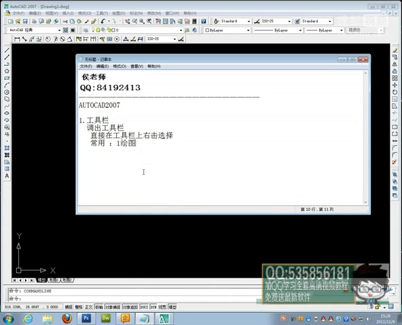Open Photoshop from the Windows taskbar
This screenshot has height=325, width=402.
[86, 318]
